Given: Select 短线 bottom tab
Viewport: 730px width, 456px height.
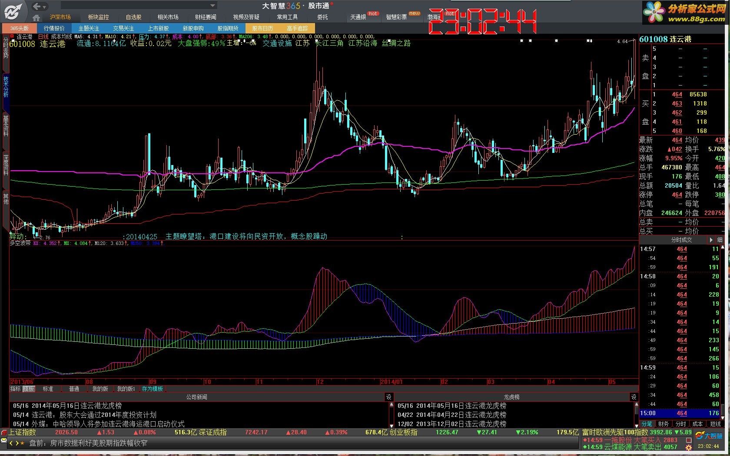Looking at the screenshot, I should click(715, 424).
